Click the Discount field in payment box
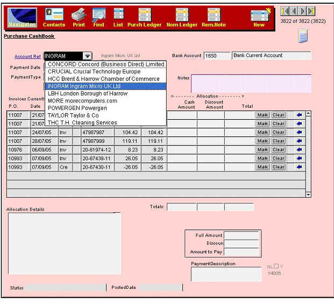 241,244
